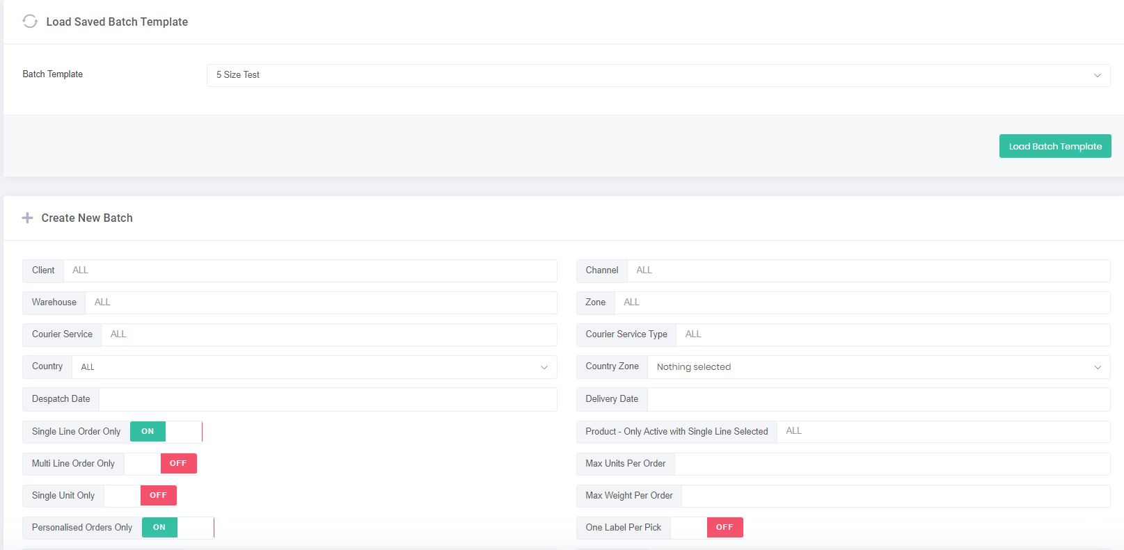Viewport: 1124px width, 550px height.
Task: Click the plus icon beside Create New Batch
Action: (x=28, y=218)
